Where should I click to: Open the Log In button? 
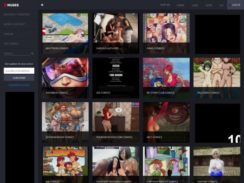[x=235, y=5]
